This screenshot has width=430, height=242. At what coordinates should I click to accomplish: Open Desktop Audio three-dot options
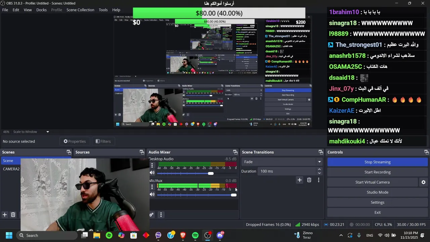point(152,165)
